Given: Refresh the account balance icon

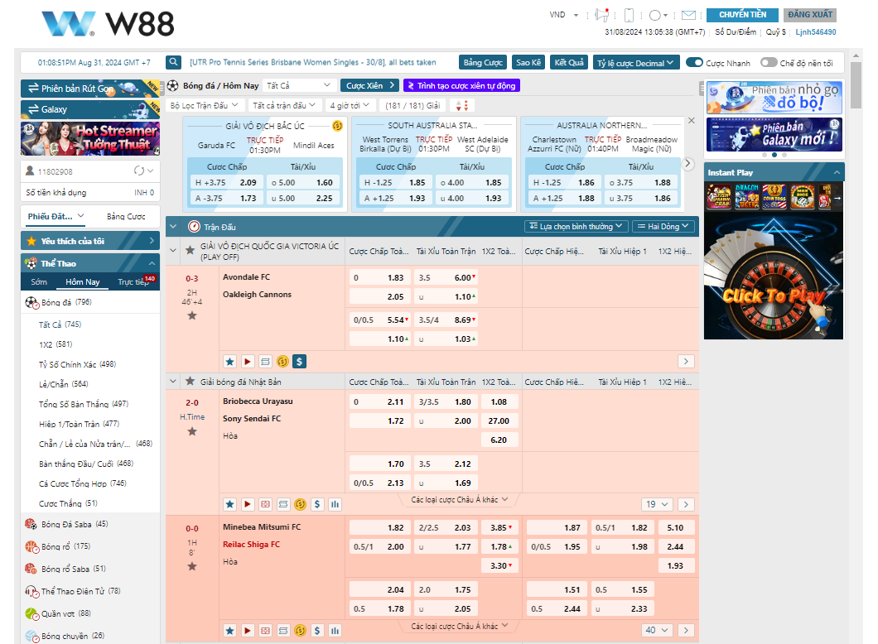Looking at the screenshot, I should click(x=139, y=171).
